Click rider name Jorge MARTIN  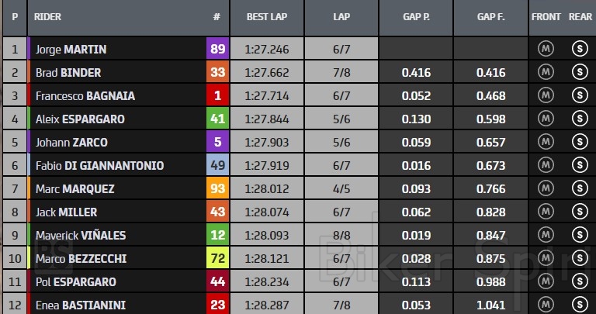pos(71,50)
